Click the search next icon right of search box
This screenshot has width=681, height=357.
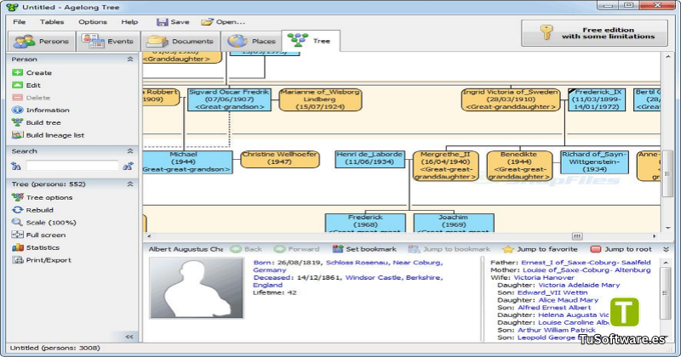pos(128,166)
